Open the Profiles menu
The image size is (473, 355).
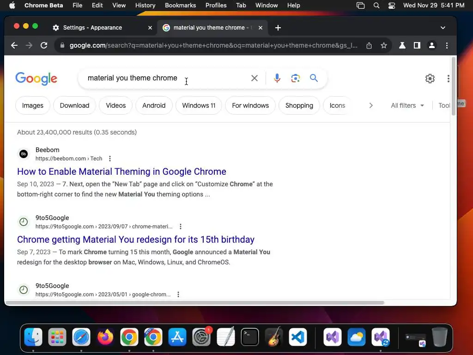(x=216, y=6)
